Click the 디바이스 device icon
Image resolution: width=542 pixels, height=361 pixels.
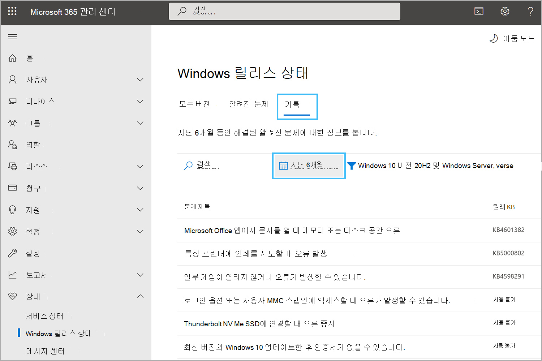click(13, 102)
